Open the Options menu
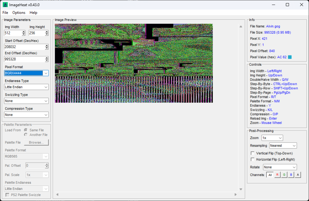Image resolution: width=309 pixels, height=201 pixels. [x=19, y=13]
